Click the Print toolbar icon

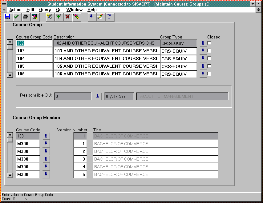coord(25,17)
